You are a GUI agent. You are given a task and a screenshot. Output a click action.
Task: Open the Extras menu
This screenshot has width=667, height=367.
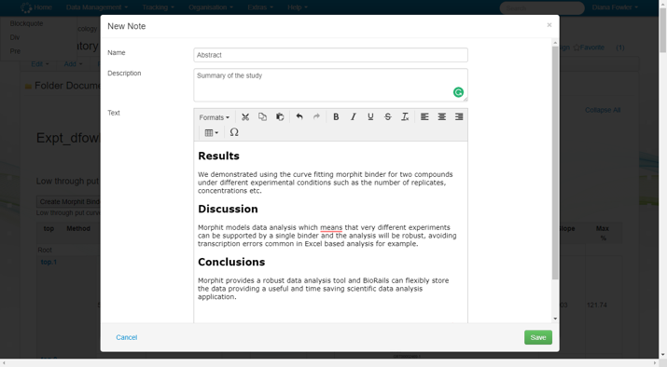260,7
